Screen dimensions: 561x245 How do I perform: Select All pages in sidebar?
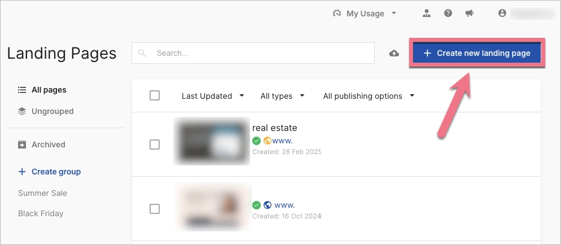coord(49,90)
